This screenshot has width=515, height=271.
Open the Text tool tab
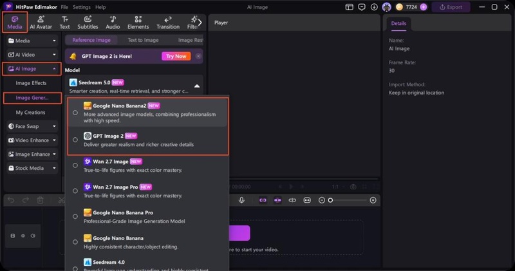click(64, 23)
